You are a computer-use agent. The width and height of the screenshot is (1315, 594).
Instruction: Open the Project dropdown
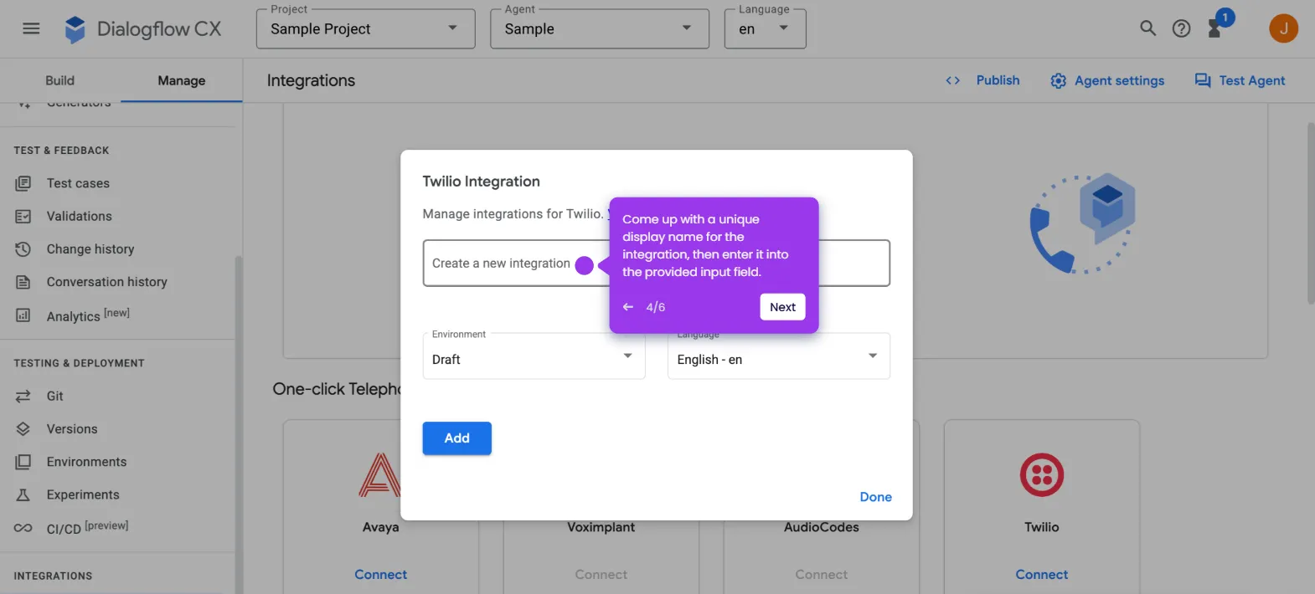click(366, 29)
